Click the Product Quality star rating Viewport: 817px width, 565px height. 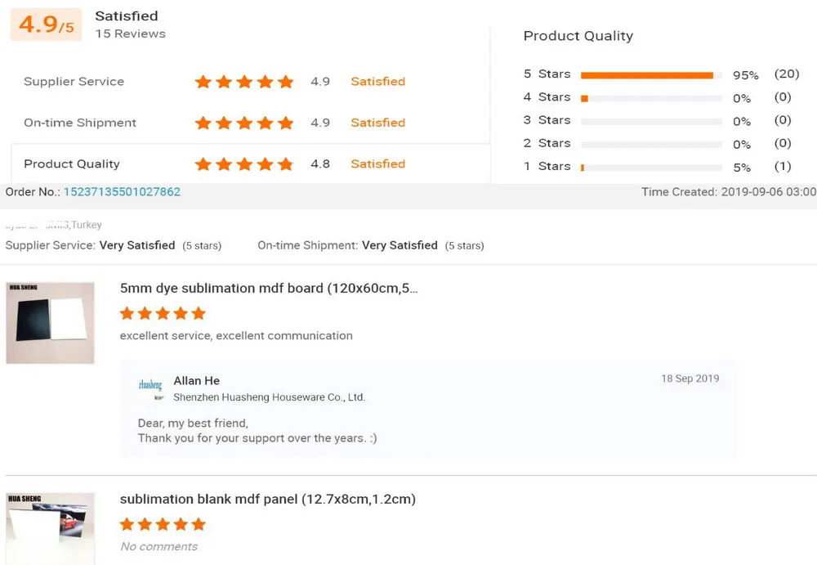pyautogui.click(x=243, y=164)
